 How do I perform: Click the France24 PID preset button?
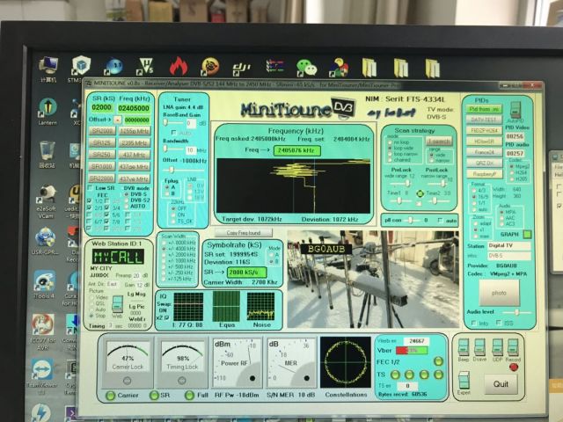(484, 152)
